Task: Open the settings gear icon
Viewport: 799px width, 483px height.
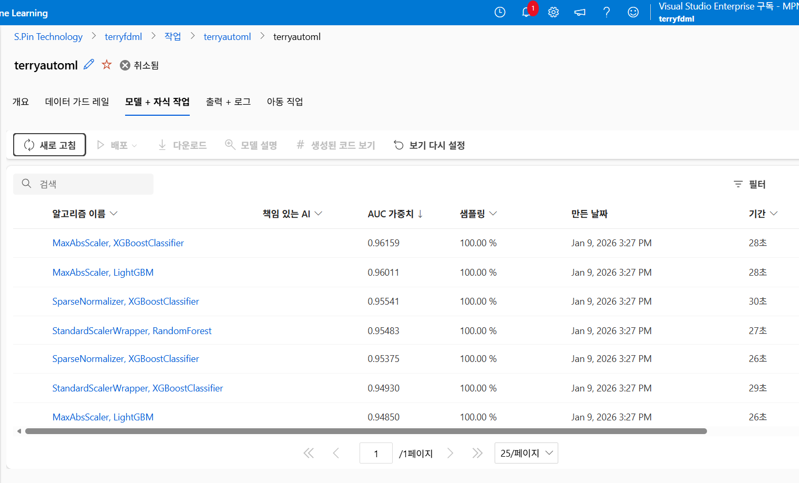Action: (x=553, y=12)
